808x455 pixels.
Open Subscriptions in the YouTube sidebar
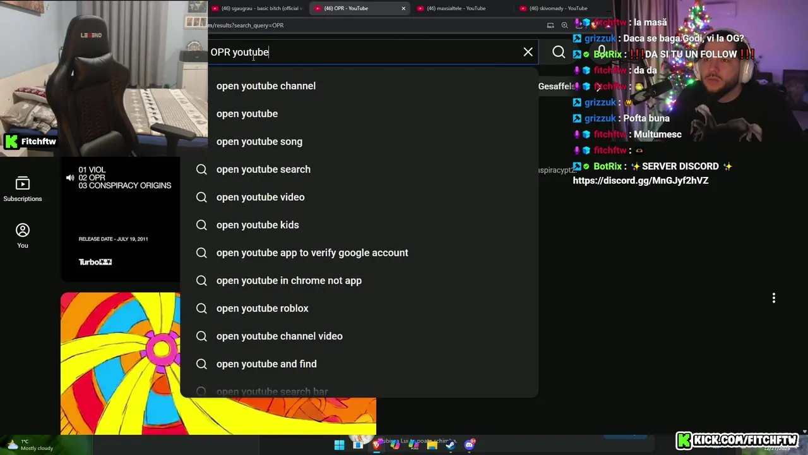23,190
